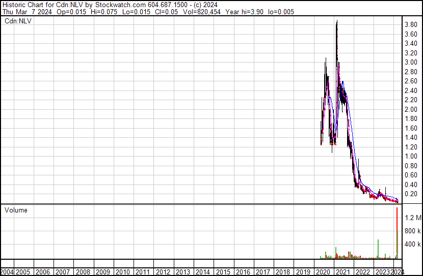The height and width of the screenshot is (276, 423).
Task: Click the Cdn:NLV ticker label
Action: click(x=17, y=21)
